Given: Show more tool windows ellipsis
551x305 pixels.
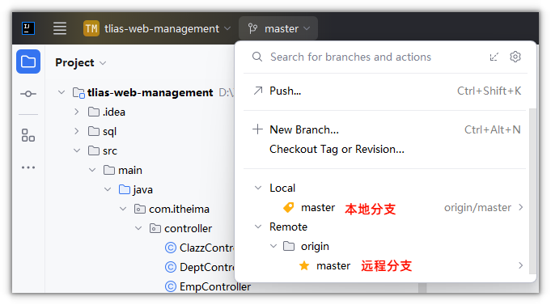Looking at the screenshot, I should 28,167.
